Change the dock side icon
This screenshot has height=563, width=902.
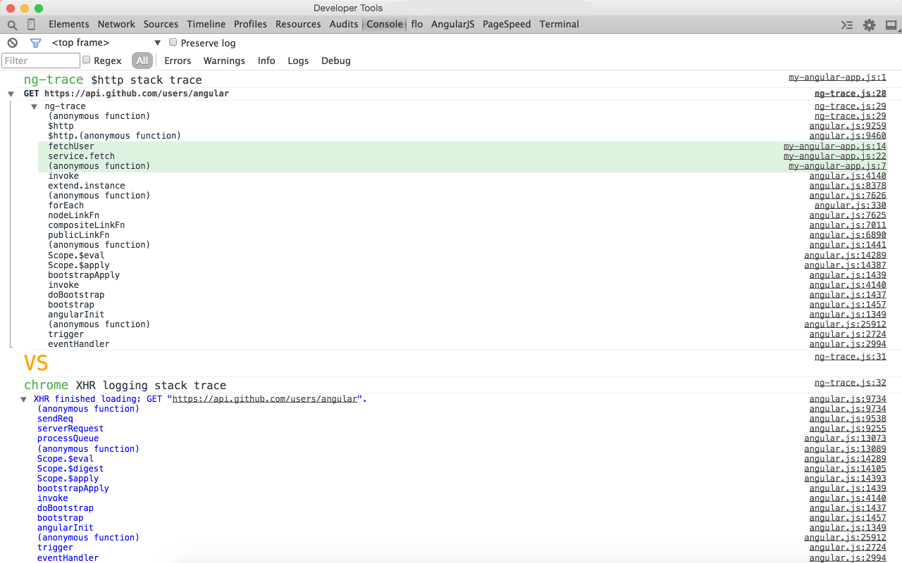891,25
